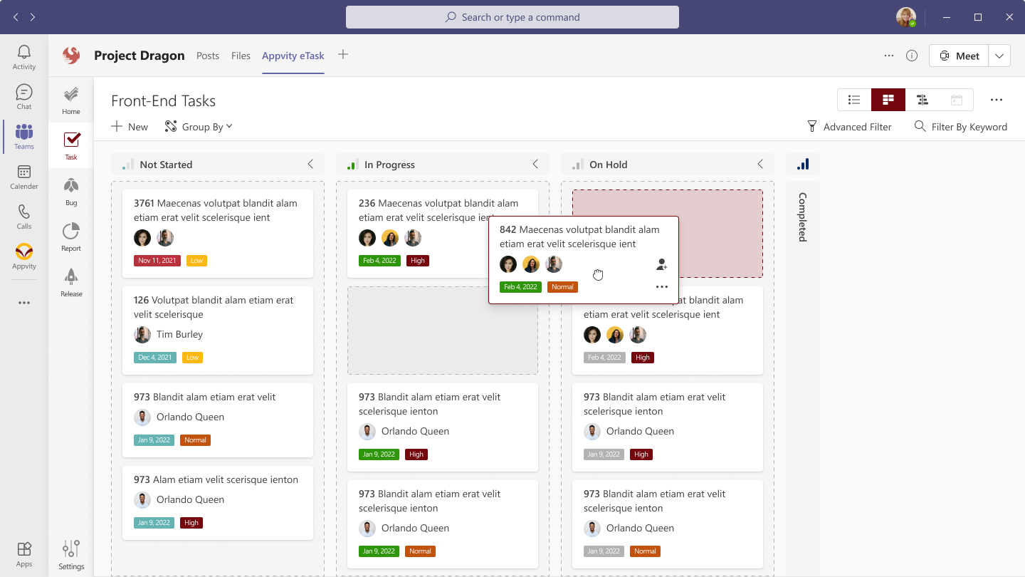1025x577 pixels.
Task: Create a new task with New
Action: pos(129,126)
